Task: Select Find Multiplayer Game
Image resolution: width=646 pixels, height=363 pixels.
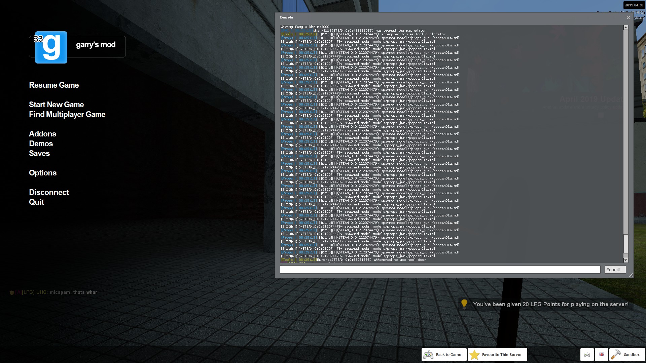Action: 67,114
